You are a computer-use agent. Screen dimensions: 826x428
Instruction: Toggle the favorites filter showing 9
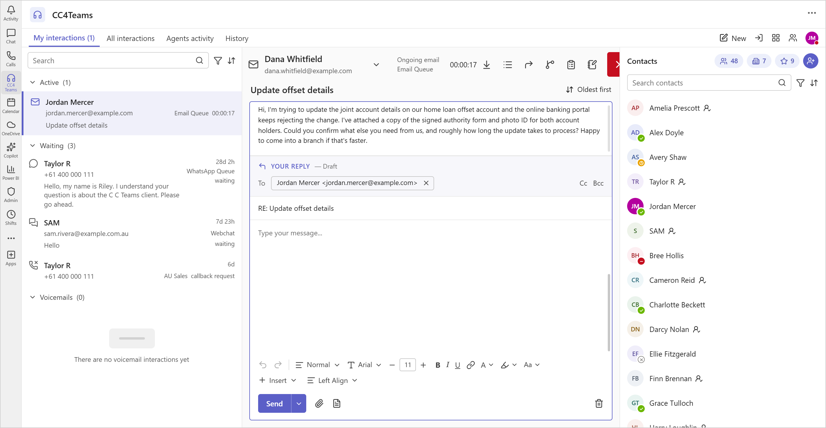787,61
